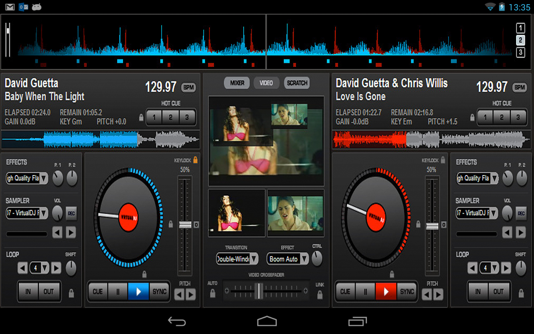Switch to the SCRATCH tab
The image size is (534, 334).
[297, 83]
